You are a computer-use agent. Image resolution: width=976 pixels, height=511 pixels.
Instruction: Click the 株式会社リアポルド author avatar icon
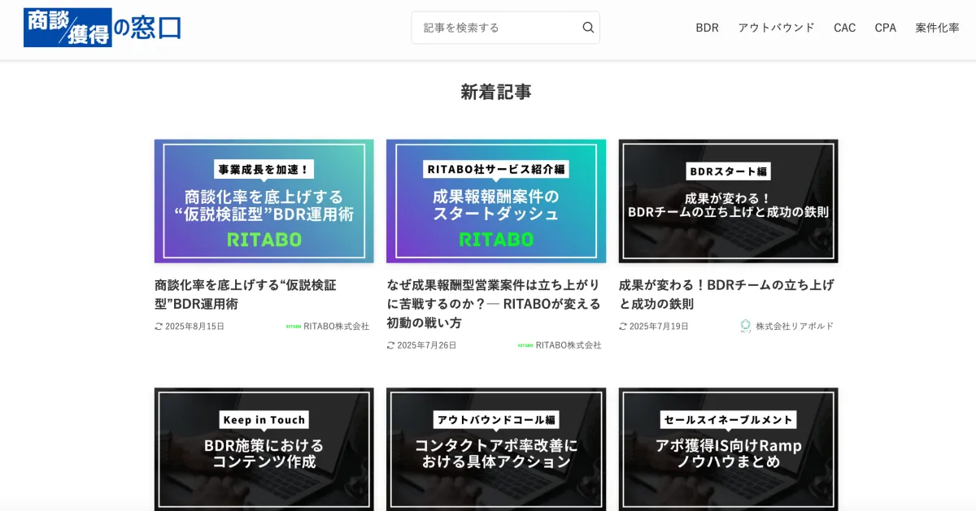(x=745, y=326)
